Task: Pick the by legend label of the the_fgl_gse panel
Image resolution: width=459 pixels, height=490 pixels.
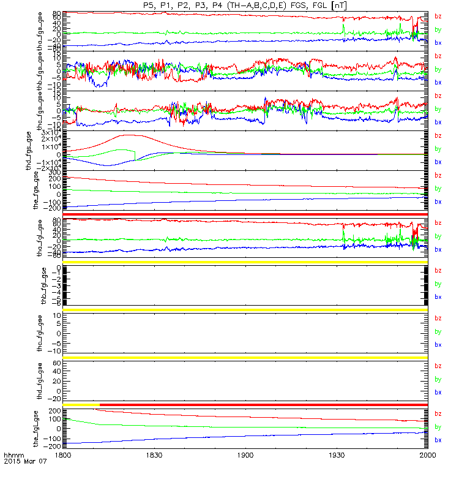Action: pos(438,427)
